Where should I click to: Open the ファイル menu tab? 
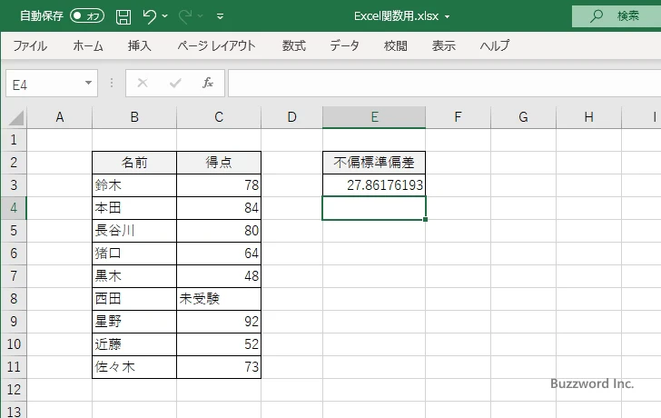[x=30, y=45]
